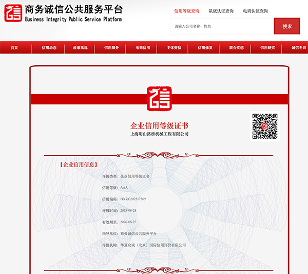Click the 诚信专访 navigation item

tap(298, 48)
